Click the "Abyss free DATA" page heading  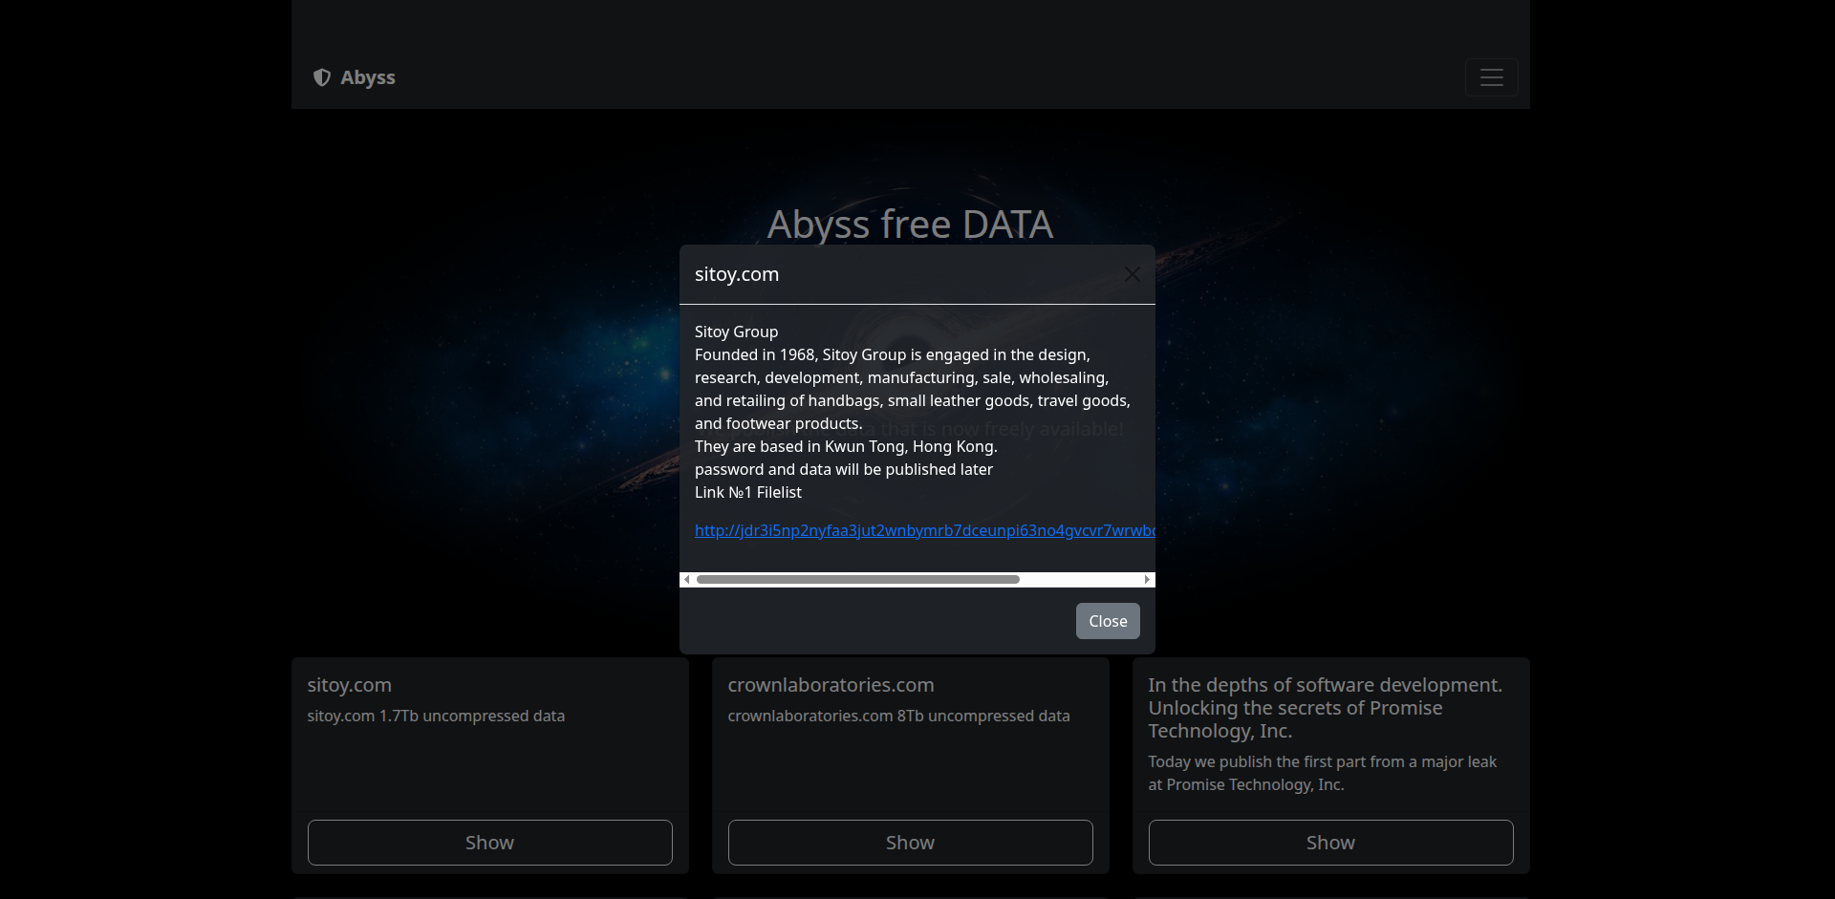[x=910, y=225]
